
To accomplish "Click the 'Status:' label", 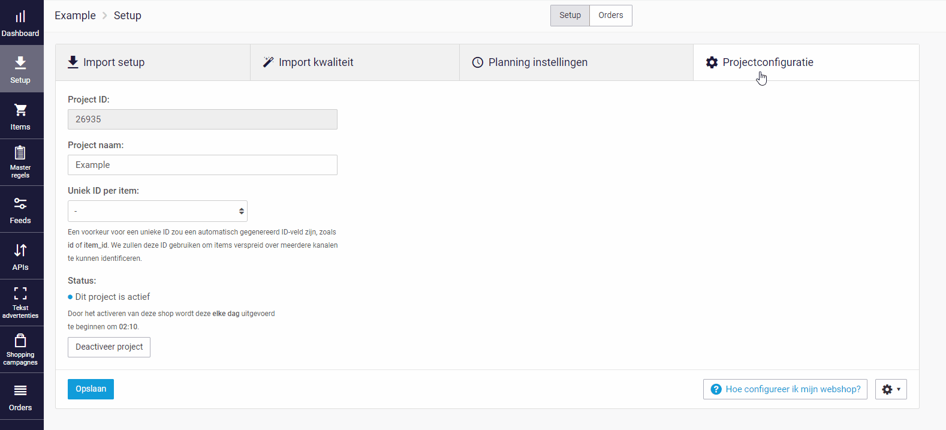I will [82, 281].
